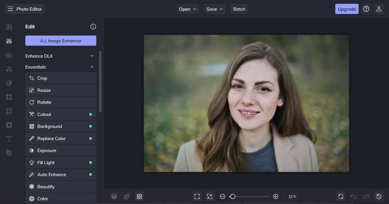Expand the Enhance DLX section
Screen dimensions: 389x204
[x=60, y=56]
